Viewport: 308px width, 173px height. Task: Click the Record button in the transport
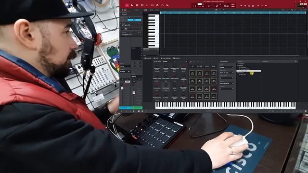(241, 6)
